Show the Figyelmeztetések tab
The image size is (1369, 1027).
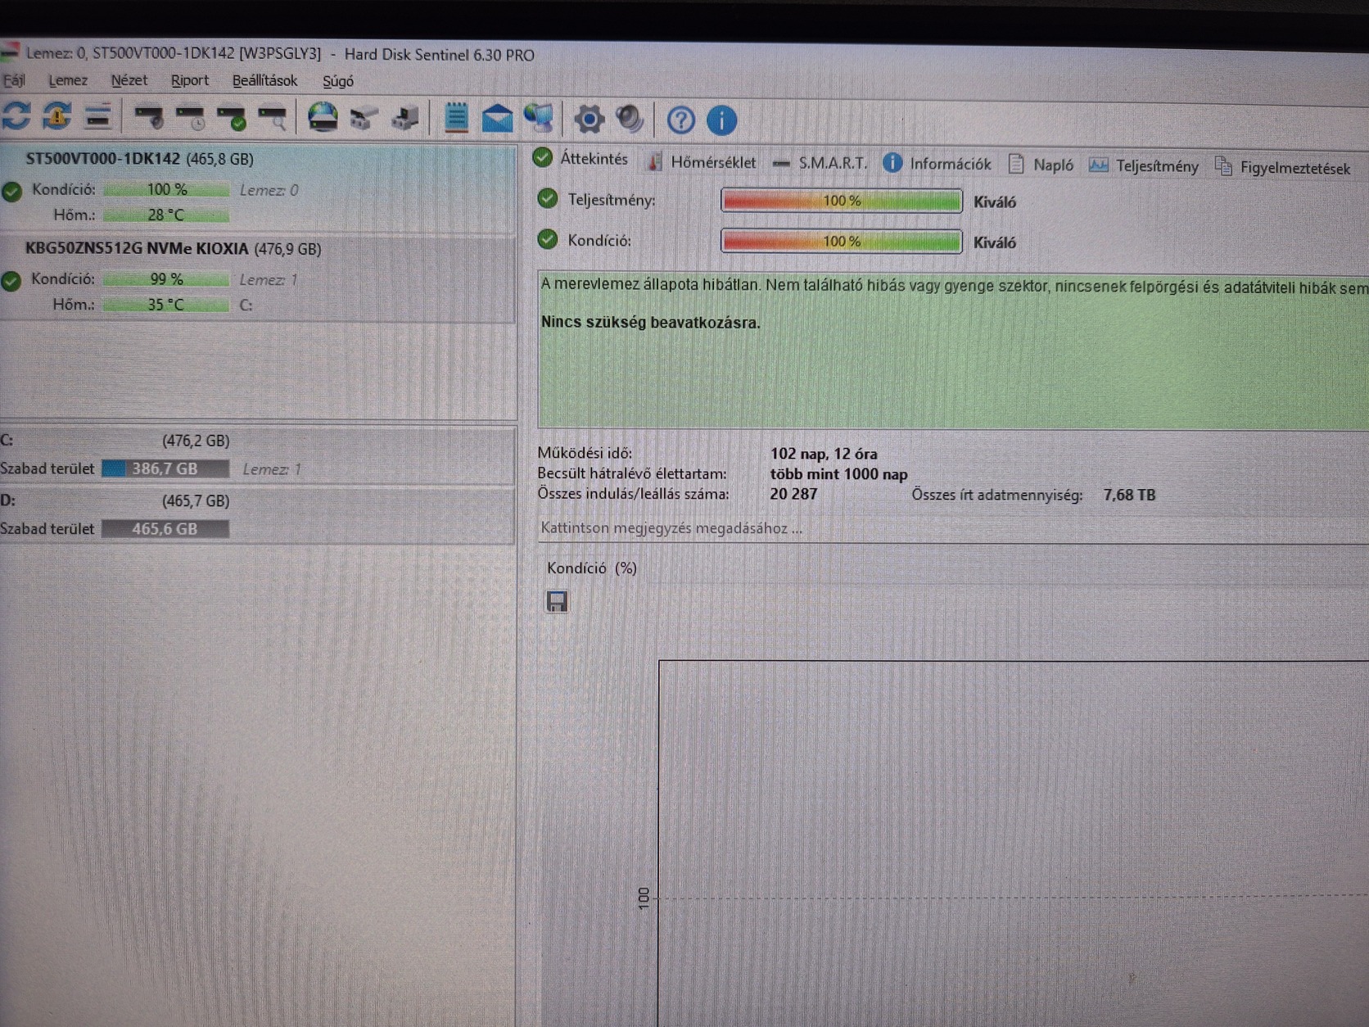pyautogui.click(x=1282, y=168)
